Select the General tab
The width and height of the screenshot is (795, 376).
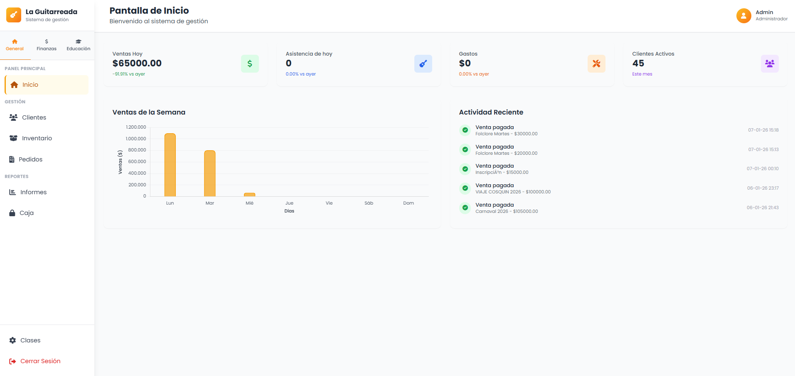[15, 45]
